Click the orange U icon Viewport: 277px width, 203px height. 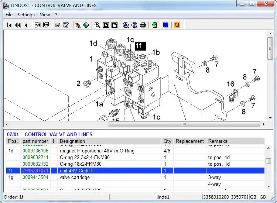point(177,25)
